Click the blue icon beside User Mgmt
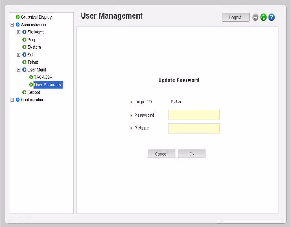Viewport: 291px width, 227px height. (24, 70)
